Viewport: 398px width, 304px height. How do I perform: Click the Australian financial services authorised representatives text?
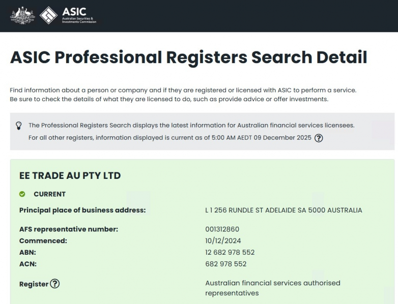(x=272, y=288)
